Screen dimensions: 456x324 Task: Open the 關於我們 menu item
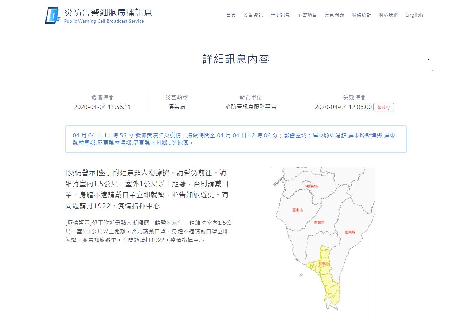click(x=388, y=15)
